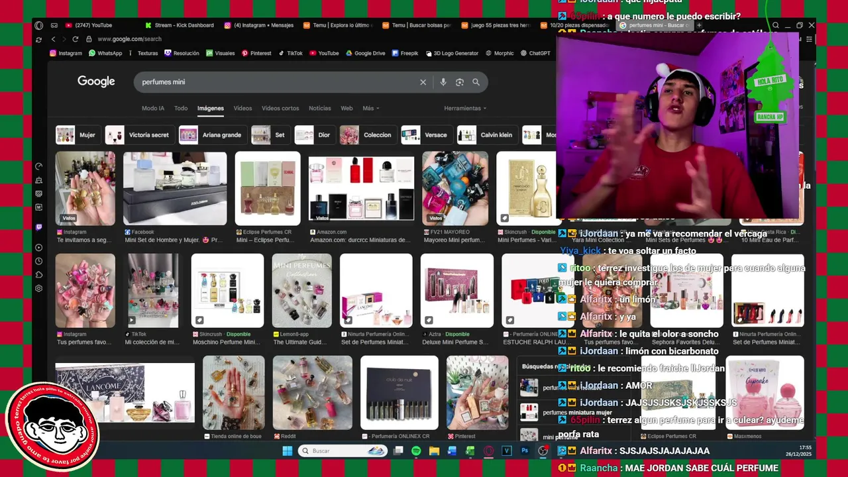Select the Modo IA search tab
The width and height of the screenshot is (848, 477).
coord(153,108)
